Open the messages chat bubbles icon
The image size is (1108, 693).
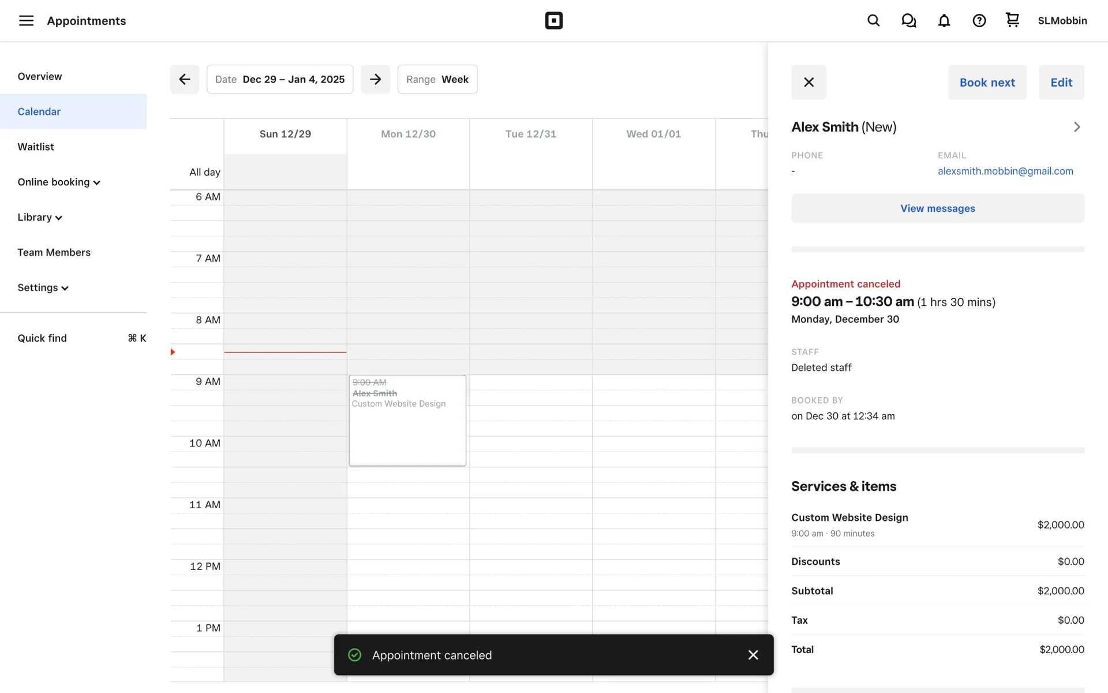point(908,21)
